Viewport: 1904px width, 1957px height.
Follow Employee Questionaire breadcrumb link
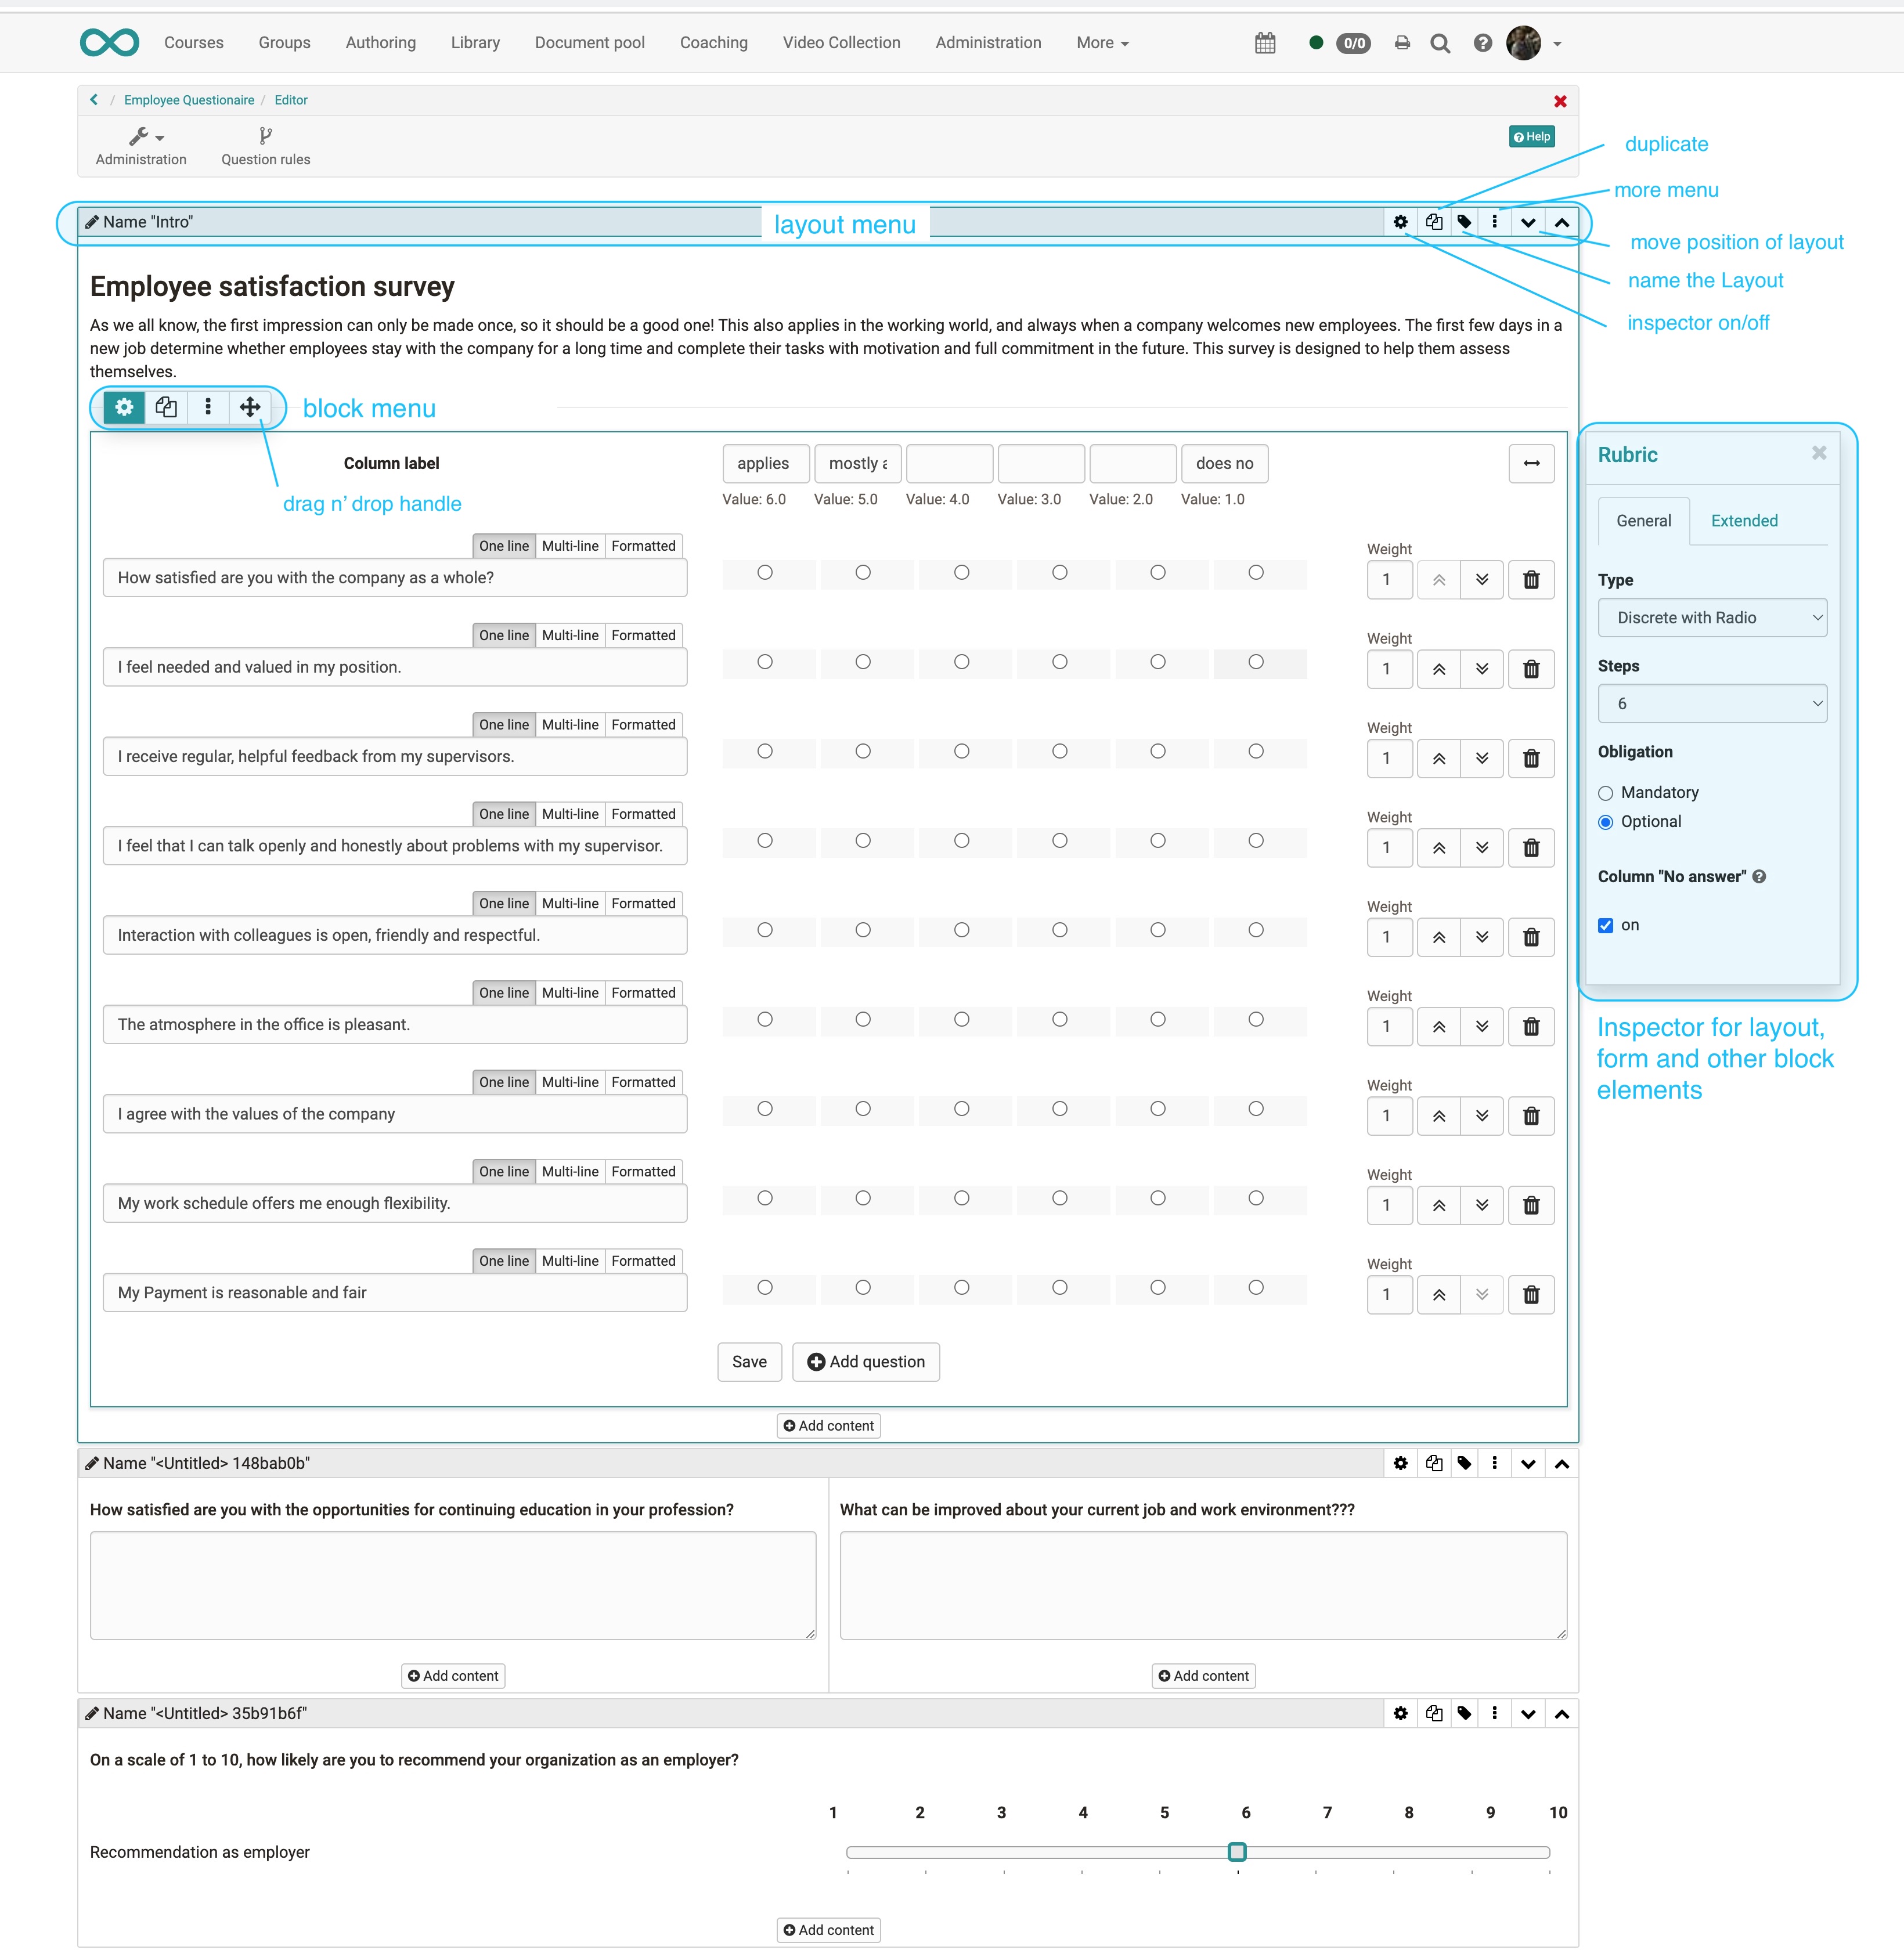pos(189,100)
